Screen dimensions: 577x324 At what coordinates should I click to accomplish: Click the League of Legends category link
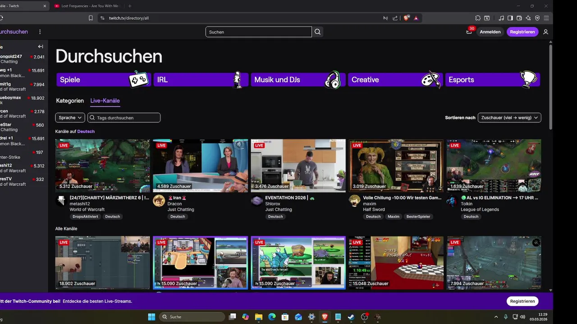pyautogui.click(x=480, y=209)
